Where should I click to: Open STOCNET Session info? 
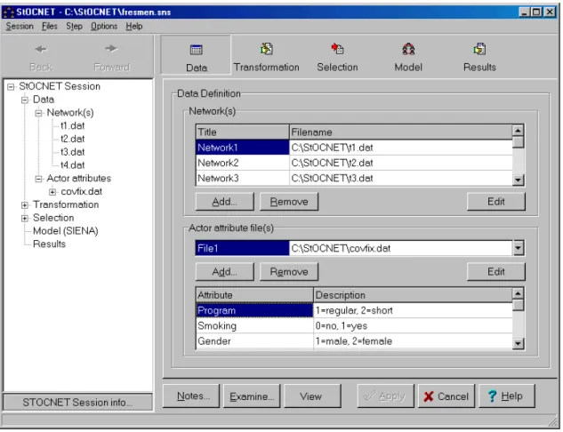(77, 402)
